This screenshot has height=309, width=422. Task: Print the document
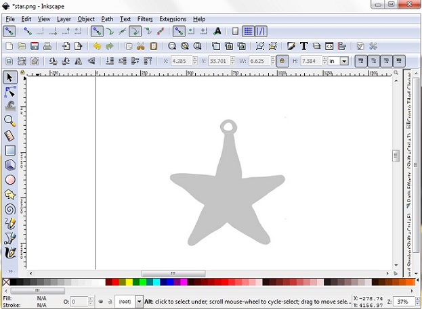click(47, 46)
